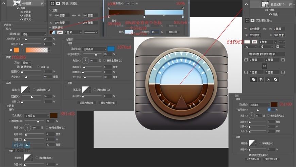Check 使用全局光 for the -90 degree angle

(x=47, y=128)
